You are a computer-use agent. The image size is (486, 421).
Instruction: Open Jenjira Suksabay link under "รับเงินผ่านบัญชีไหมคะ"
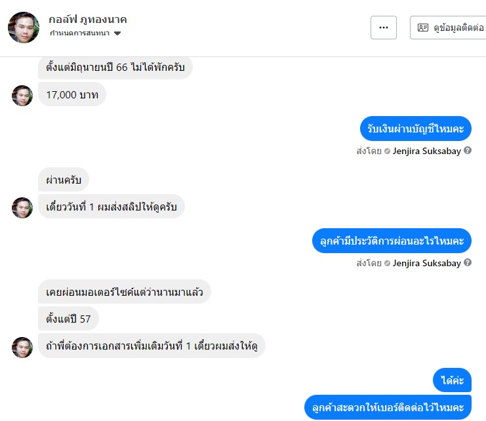point(426,151)
